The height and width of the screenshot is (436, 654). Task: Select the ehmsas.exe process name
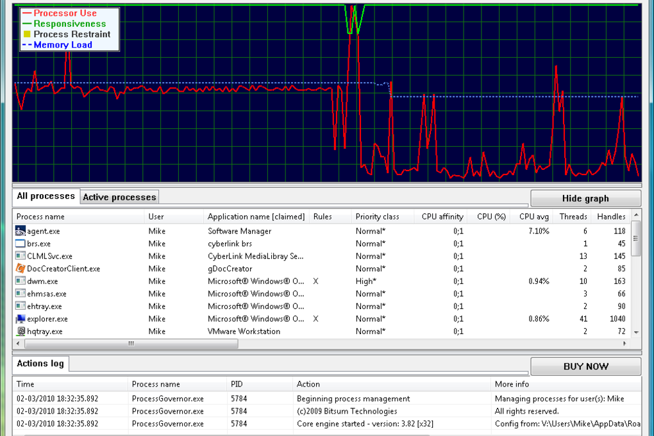(x=47, y=294)
